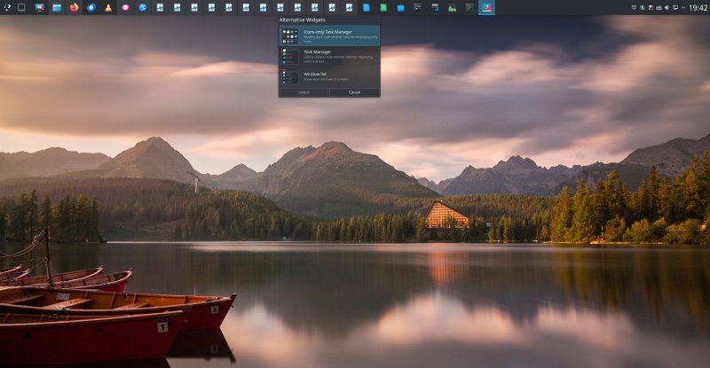Select the Window list widget option

tap(329, 76)
